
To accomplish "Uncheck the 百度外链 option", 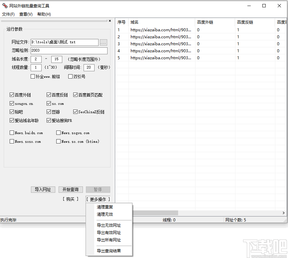I will pos(12,95).
